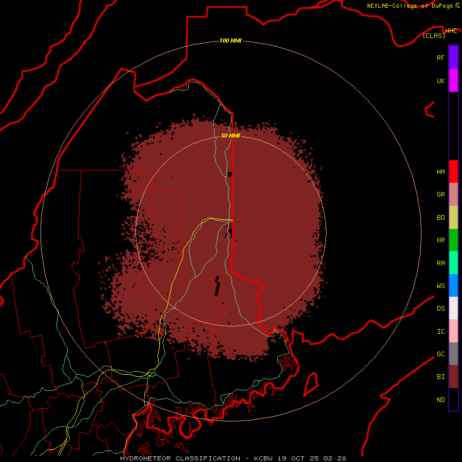Click the ND black legend swatch
The height and width of the screenshot is (462, 462).
tap(453, 399)
